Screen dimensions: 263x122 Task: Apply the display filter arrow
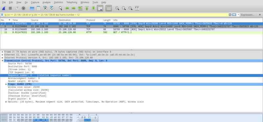[x=234, y=15]
